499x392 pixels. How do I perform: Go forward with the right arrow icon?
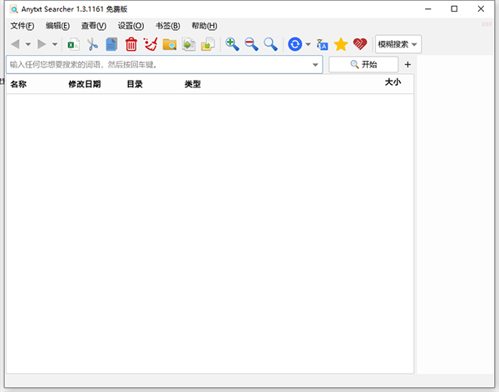(x=42, y=44)
